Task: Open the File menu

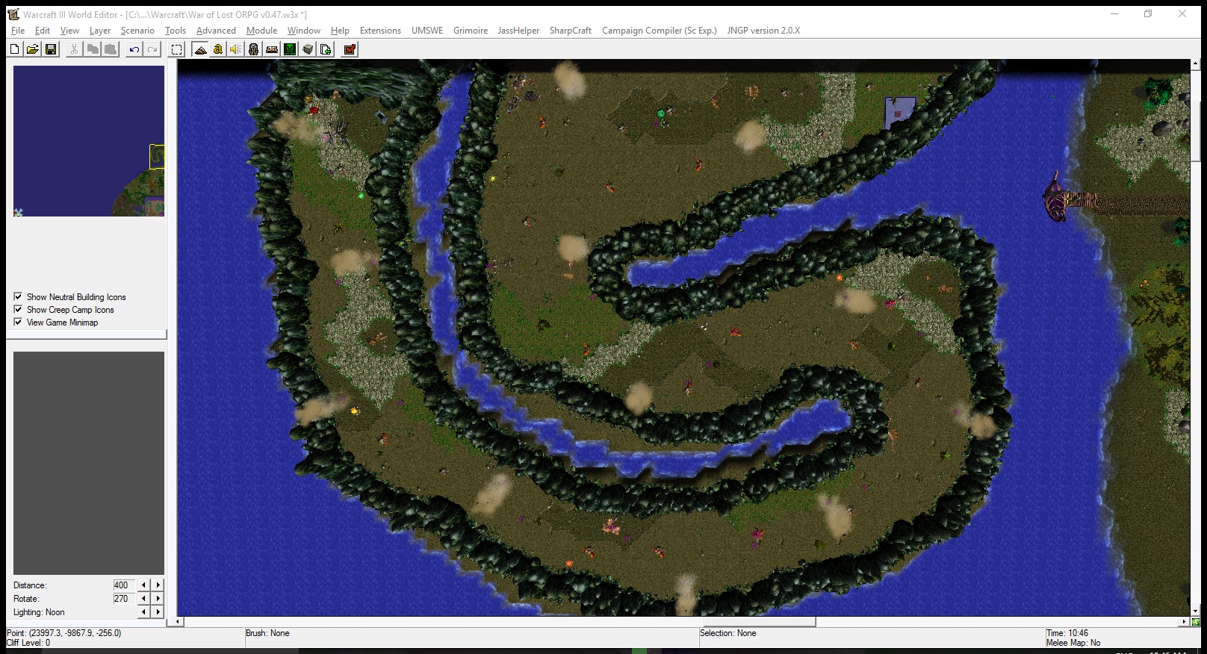Action: click(x=18, y=31)
